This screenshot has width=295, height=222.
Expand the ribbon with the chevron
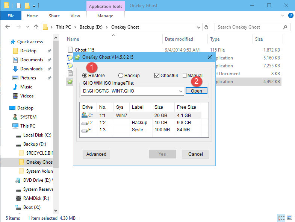[282, 15]
